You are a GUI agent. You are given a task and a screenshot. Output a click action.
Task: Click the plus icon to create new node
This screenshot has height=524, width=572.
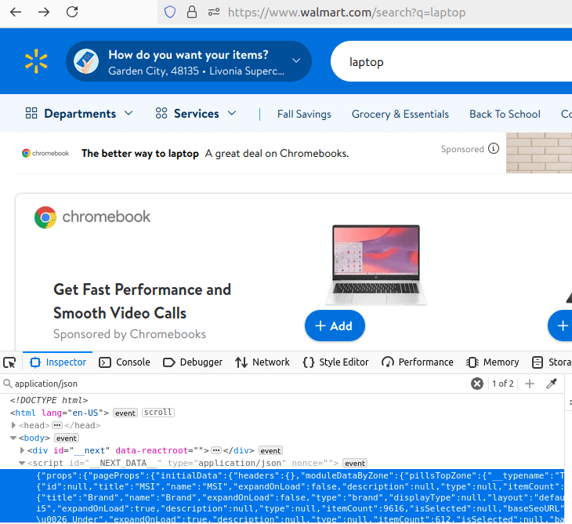(530, 384)
